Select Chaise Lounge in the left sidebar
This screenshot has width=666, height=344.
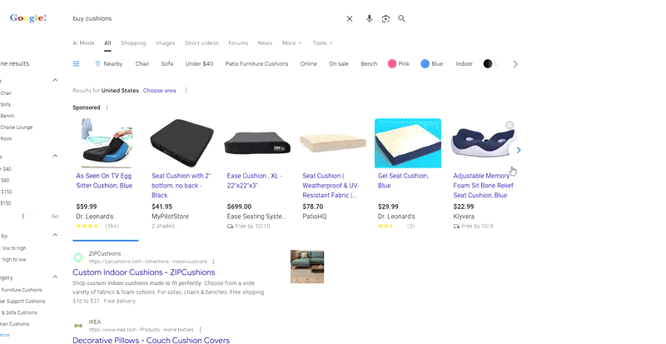point(17,127)
